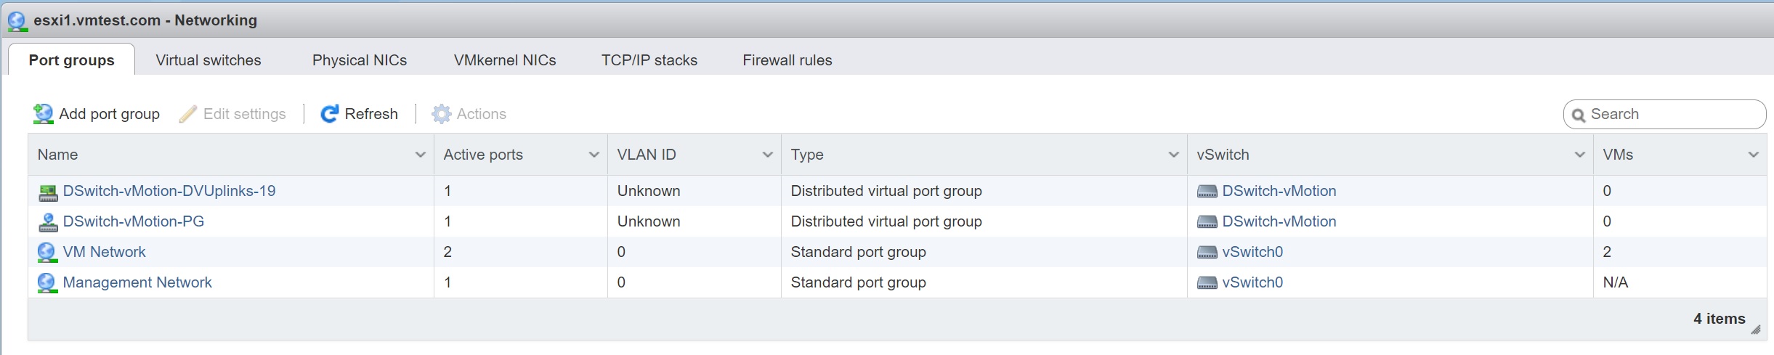Open the Name column dropdown arrow
The width and height of the screenshot is (1774, 355).
(x=420, y=155)
